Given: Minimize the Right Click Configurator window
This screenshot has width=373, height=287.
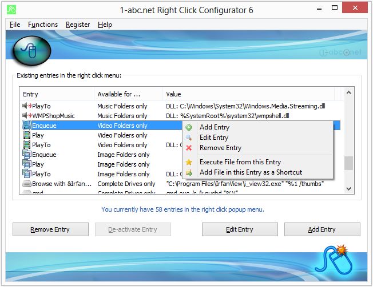Looking at the screenshot, I should point(319,9).
